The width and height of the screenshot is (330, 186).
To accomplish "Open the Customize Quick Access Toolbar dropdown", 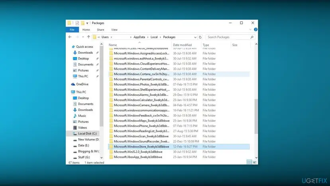I will click(87, 23).
